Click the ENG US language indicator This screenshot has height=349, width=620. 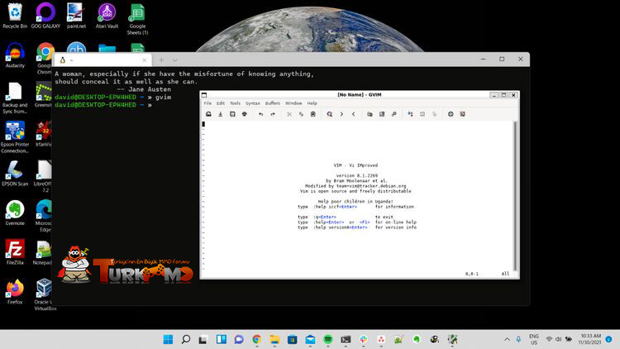(x=534, y=340)
